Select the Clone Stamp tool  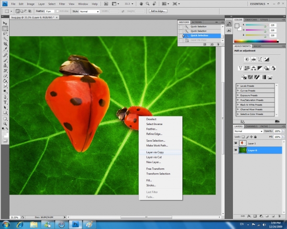[5, 65]
